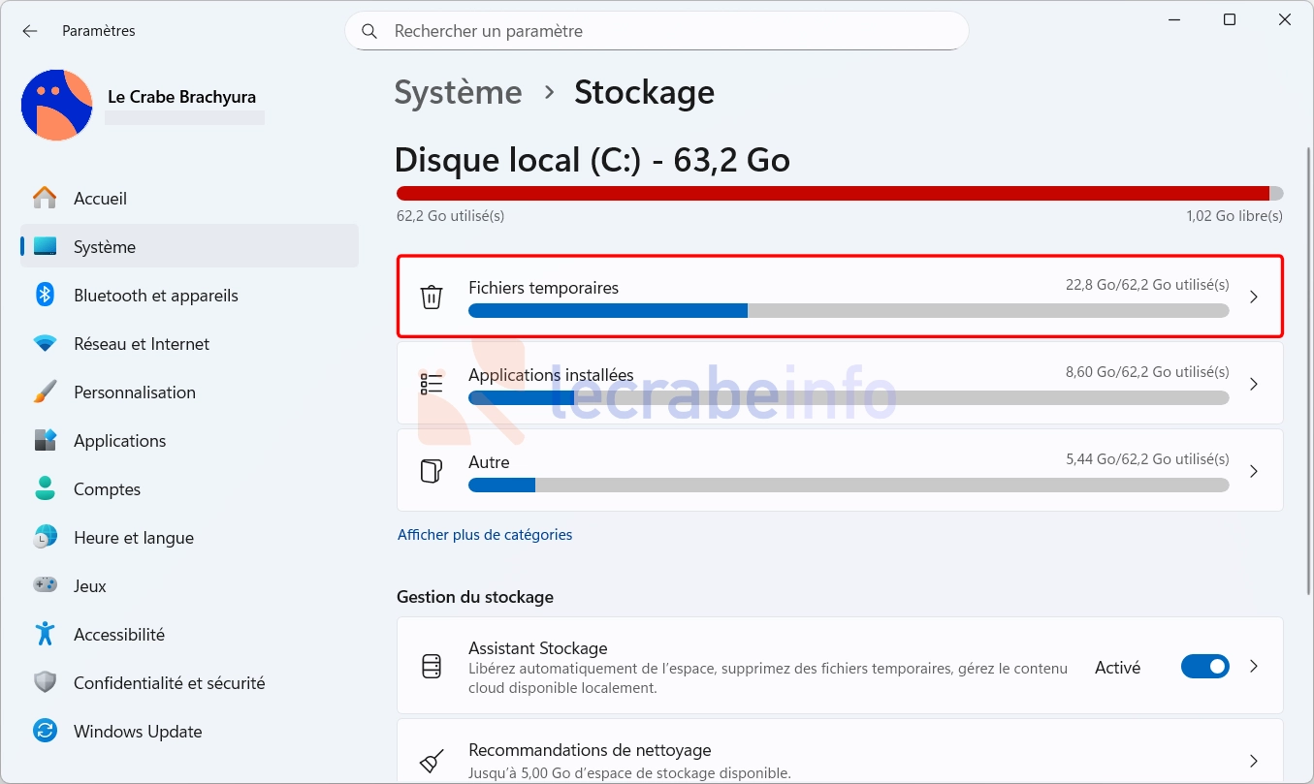Open the Autre category chevron
This screenshot has height=784, width=1314.
(x=1254, y=471)
